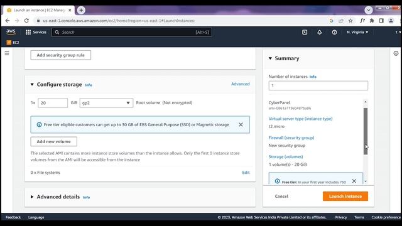The image size is (402, 226).
Task: Click the site lock icon in address bar
Action: [38, 21]
